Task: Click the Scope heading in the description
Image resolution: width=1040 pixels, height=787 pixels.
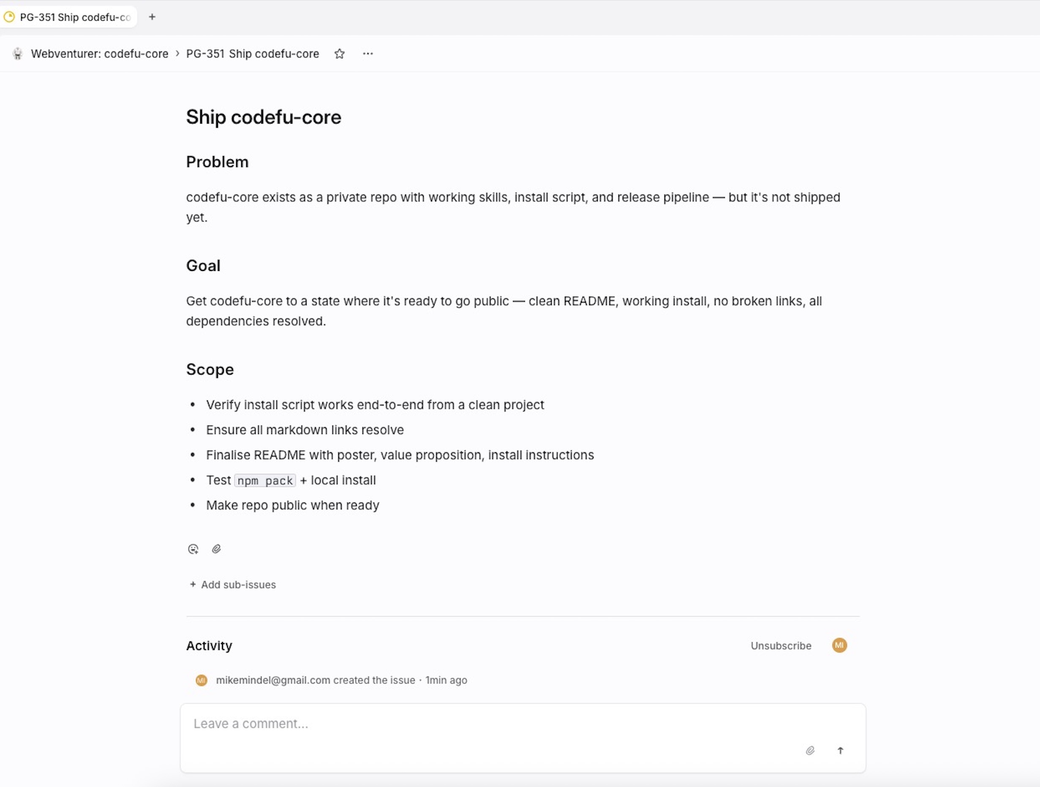Action: [210, 370]
